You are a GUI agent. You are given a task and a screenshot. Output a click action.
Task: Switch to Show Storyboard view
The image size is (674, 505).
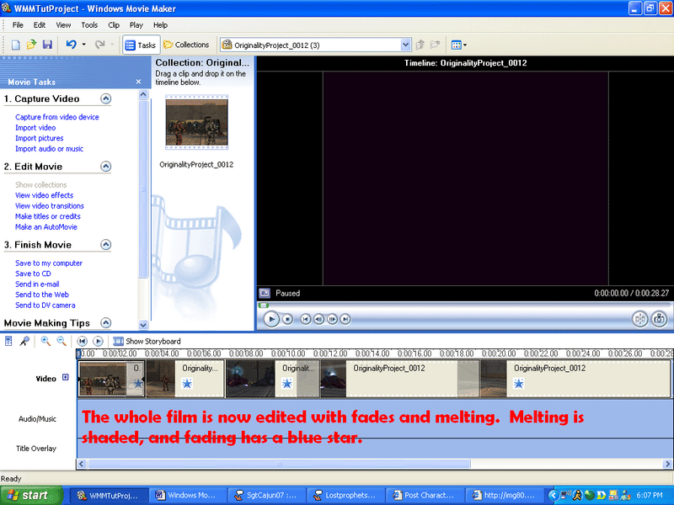coord(152,341)
